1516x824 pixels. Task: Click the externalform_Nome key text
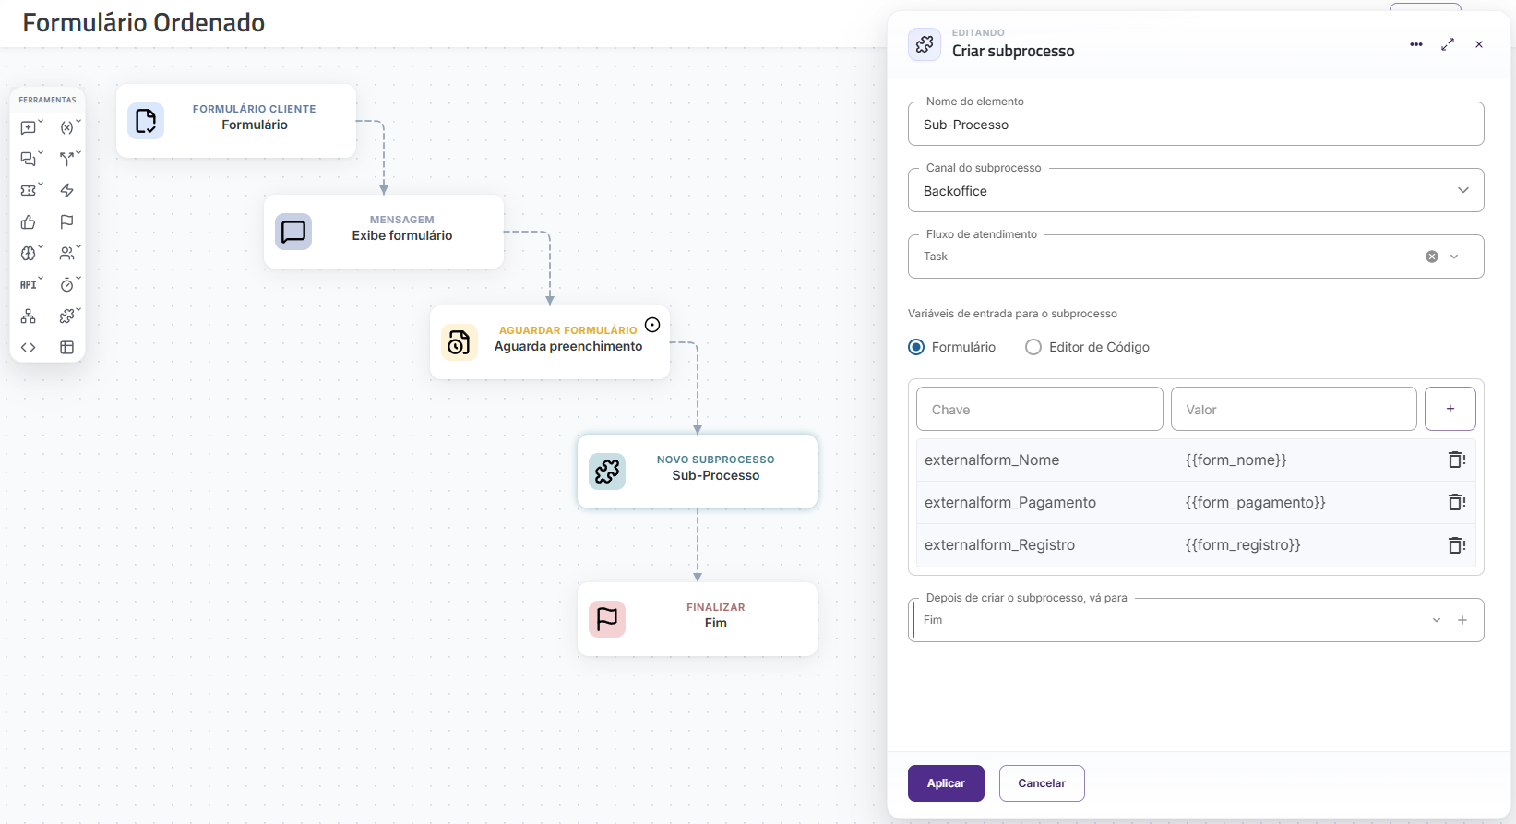(x=992, y=460)
